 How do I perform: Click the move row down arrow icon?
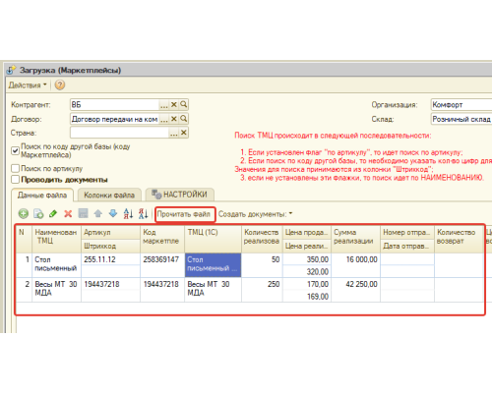click(x=113, y=214)
